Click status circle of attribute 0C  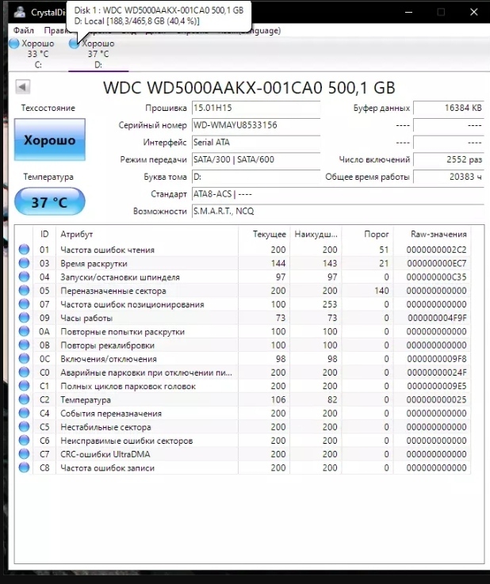point(25,358)
